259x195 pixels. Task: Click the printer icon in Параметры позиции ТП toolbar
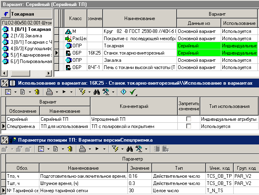82,149
